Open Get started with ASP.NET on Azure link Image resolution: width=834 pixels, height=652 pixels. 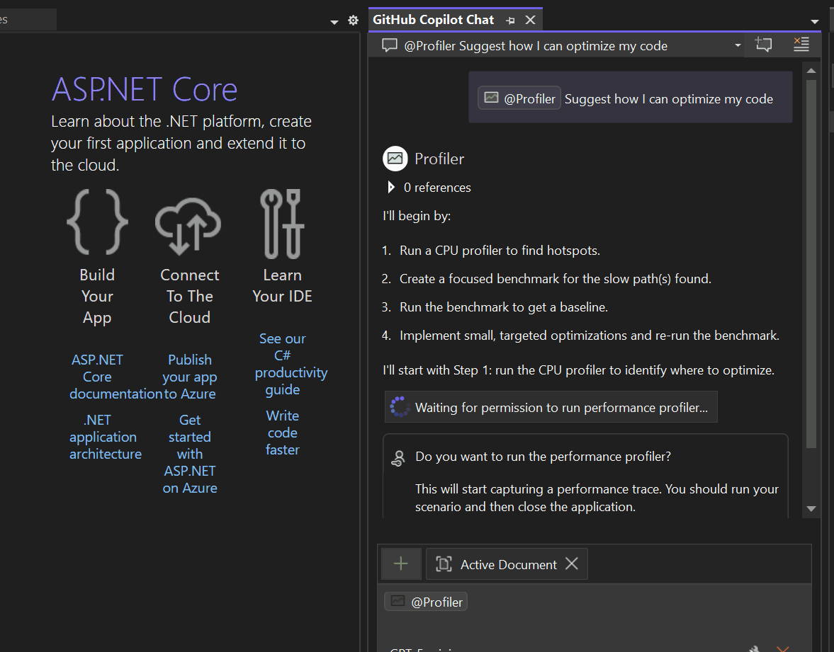tap(190, 454)
